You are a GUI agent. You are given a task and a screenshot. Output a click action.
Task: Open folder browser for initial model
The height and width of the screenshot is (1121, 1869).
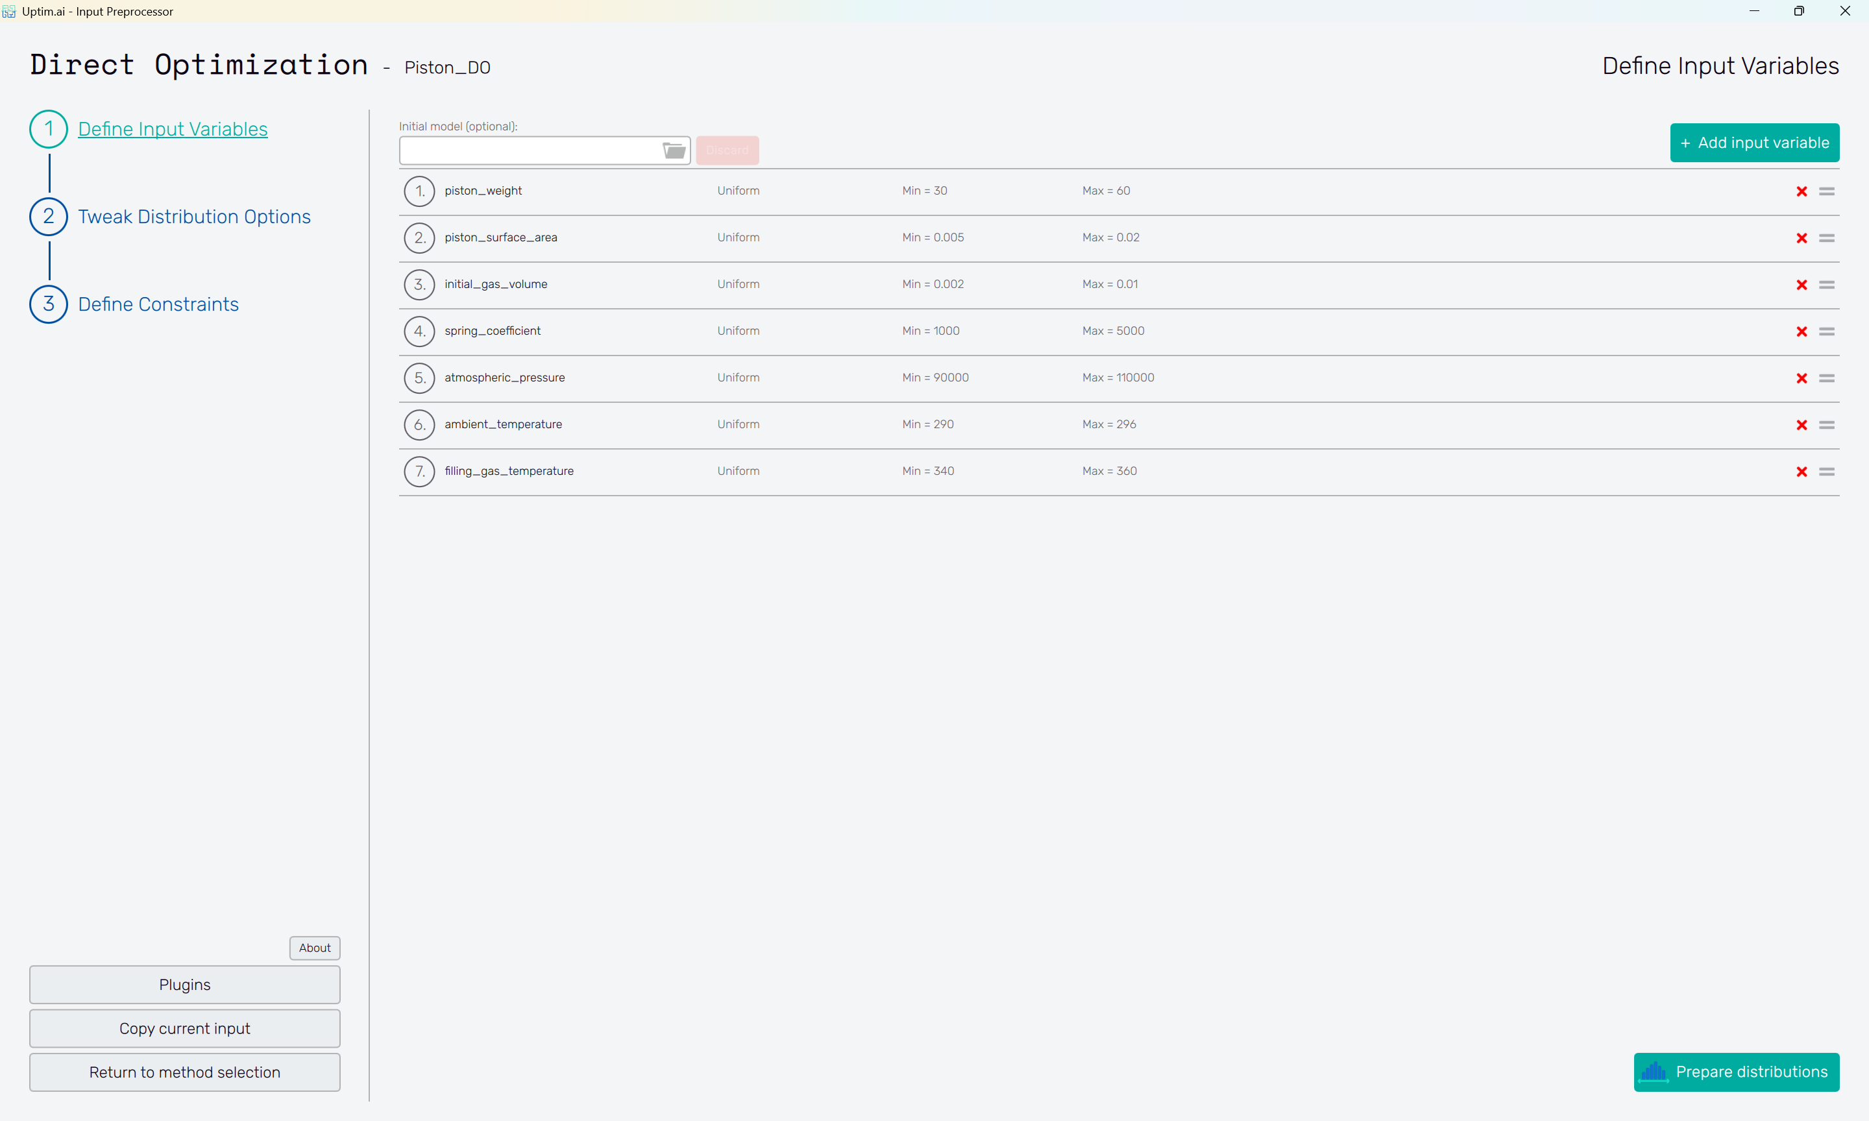pos(674,151)
